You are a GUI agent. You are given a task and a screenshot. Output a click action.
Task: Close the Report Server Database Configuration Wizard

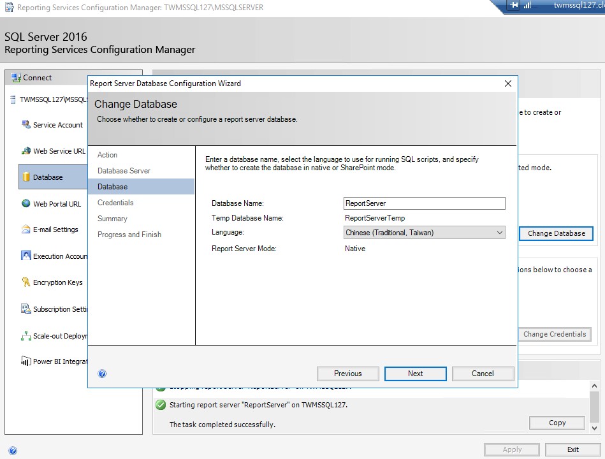coord(507,84)
